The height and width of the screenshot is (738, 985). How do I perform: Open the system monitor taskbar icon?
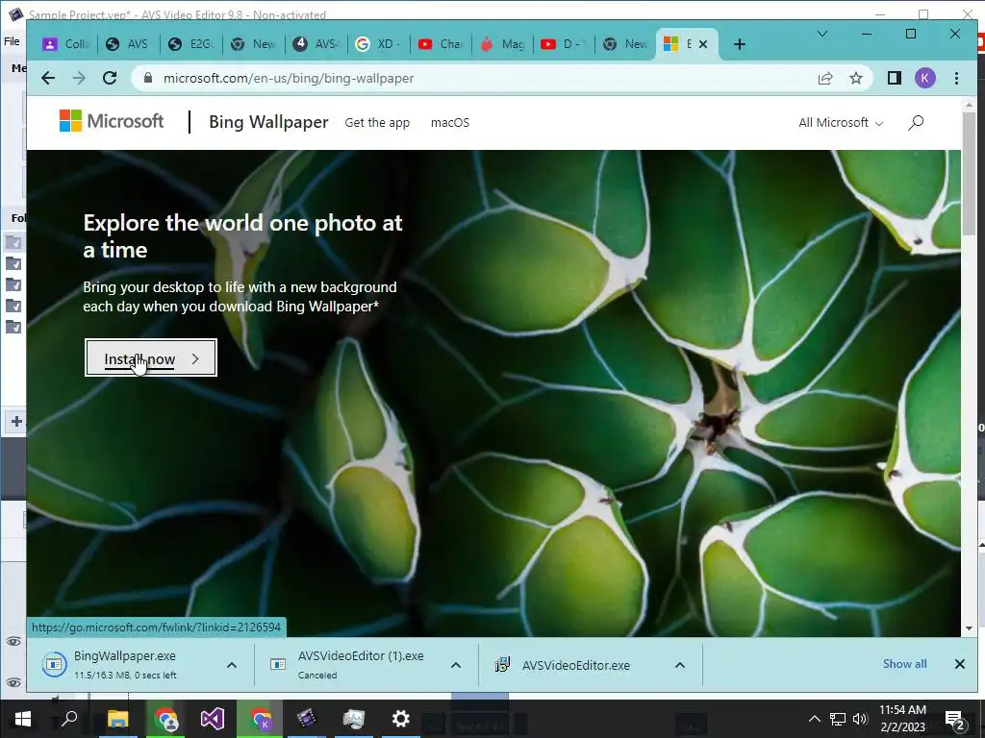(354, 719)
